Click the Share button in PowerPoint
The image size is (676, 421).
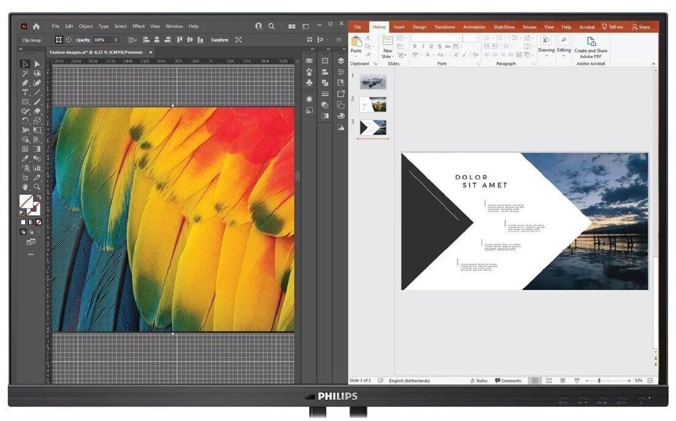tap(641, 27)
